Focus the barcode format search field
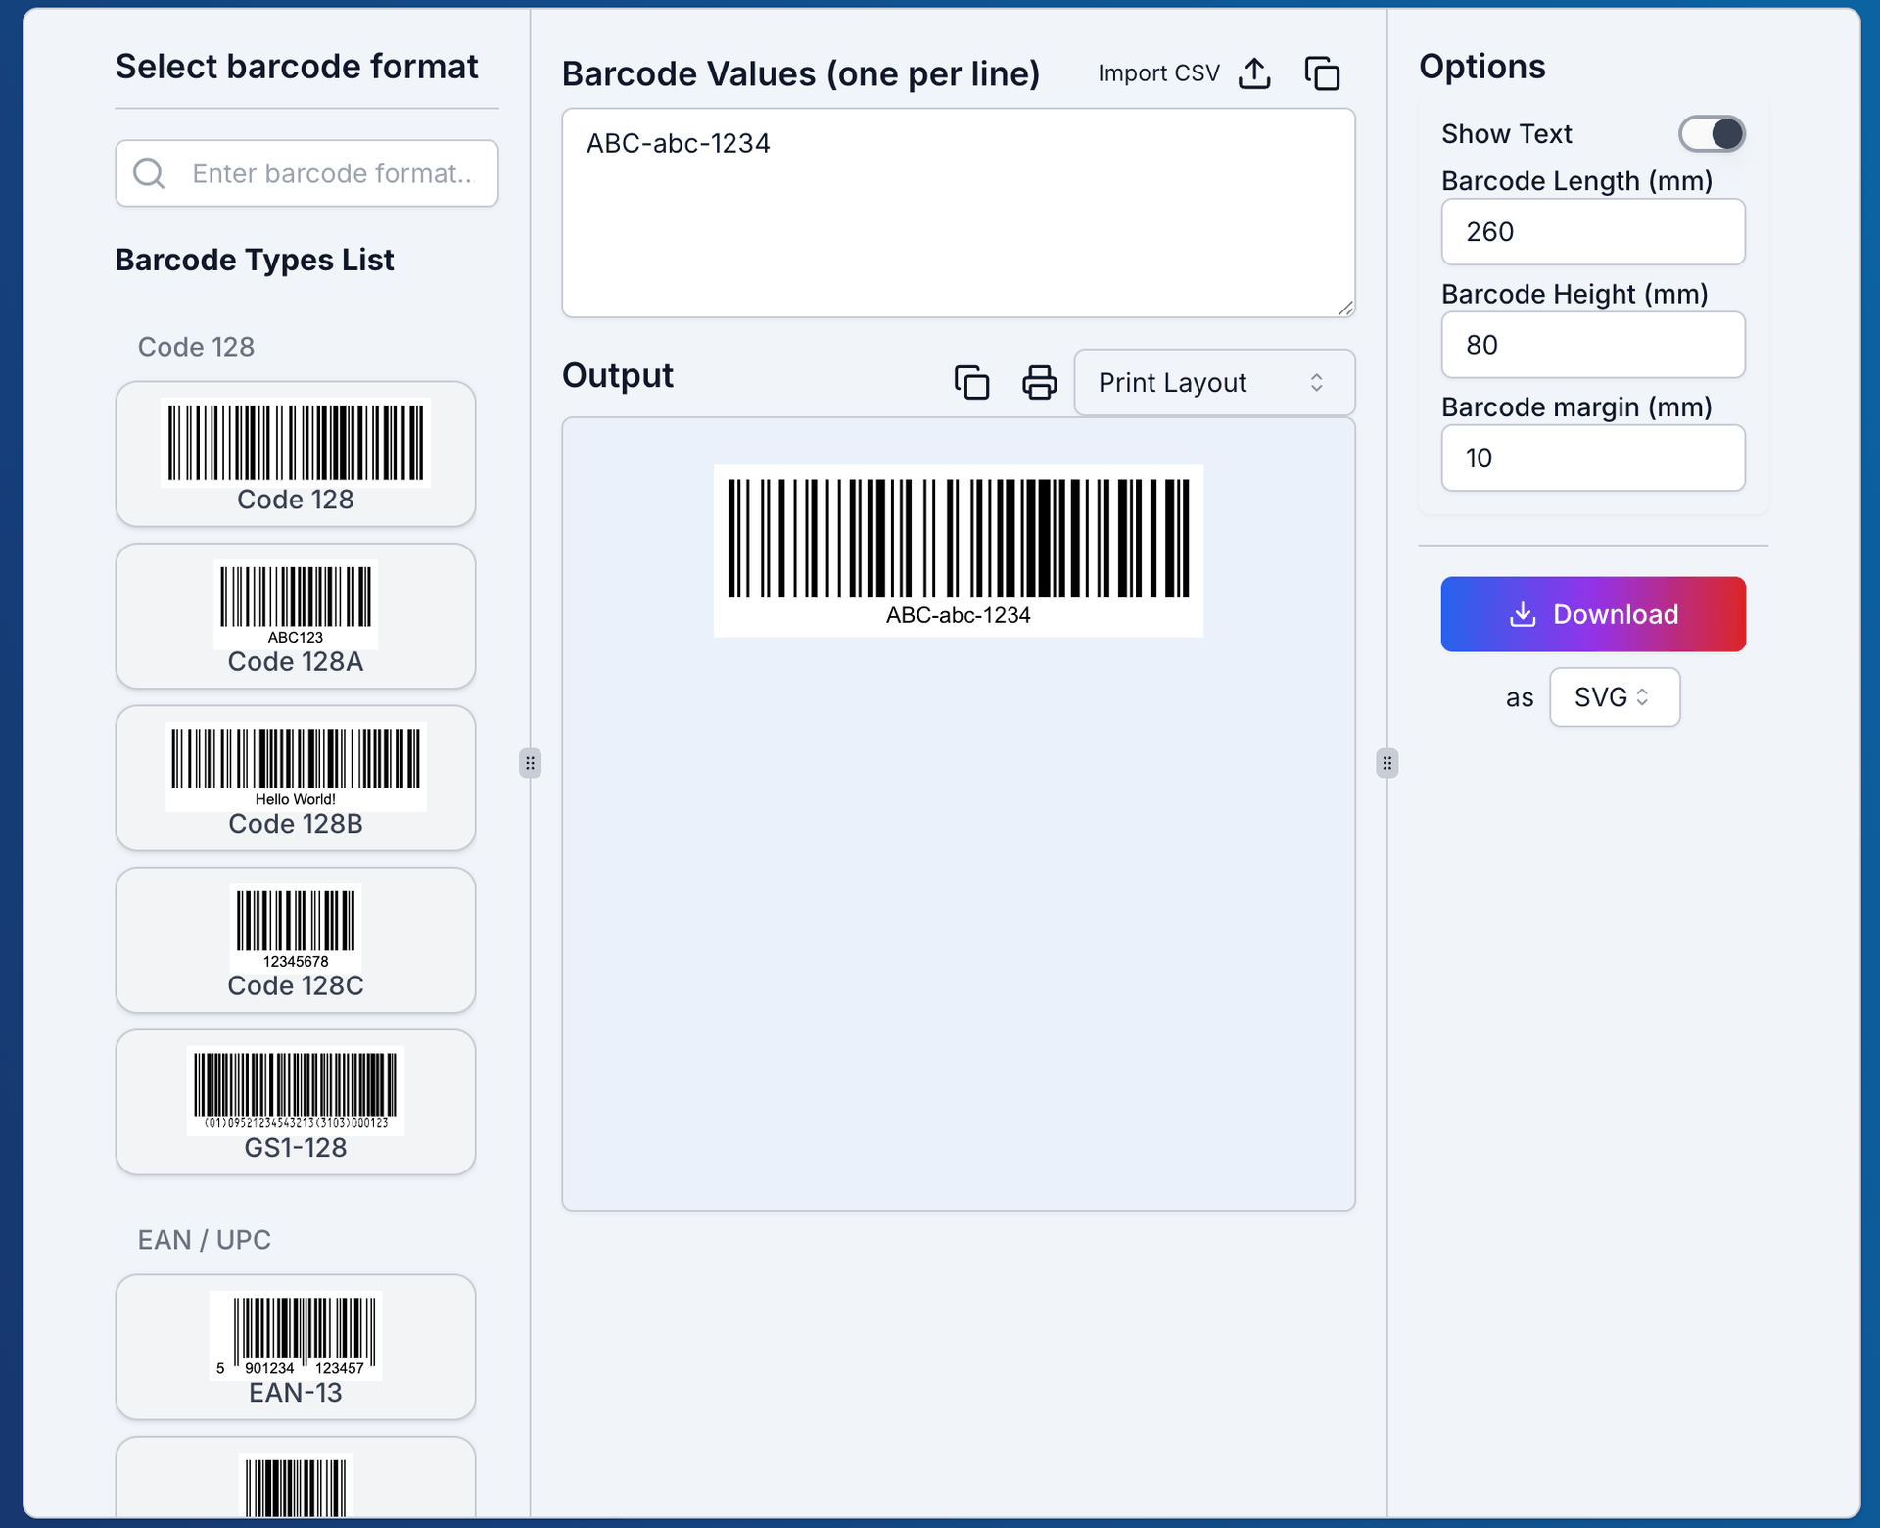The width and height of the screenshot is (1880, 1528). click(331, 173)
